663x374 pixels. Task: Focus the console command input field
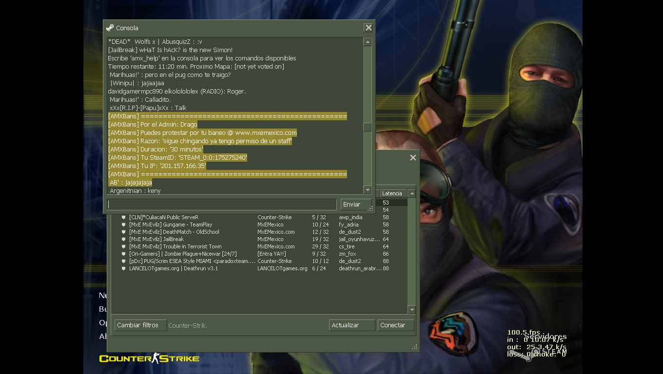point(222,204)
